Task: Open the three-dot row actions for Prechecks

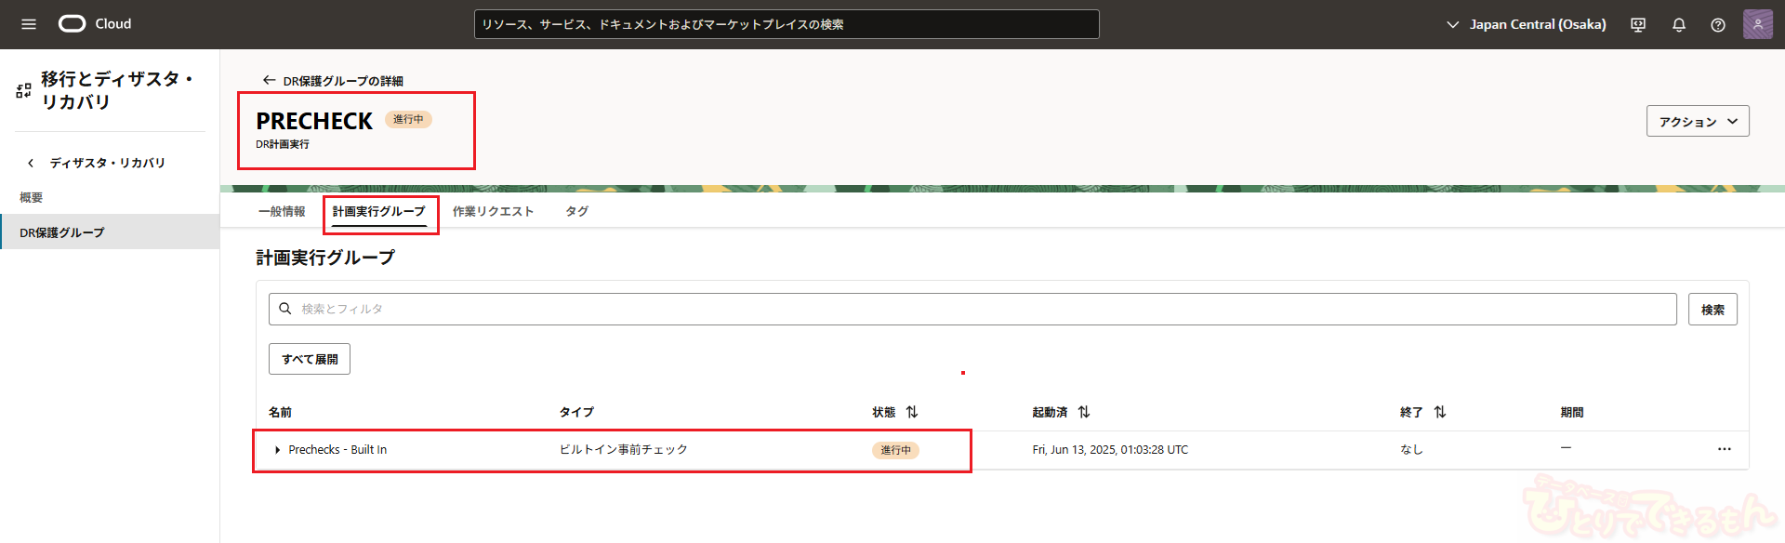Action: coord(1725,449)
